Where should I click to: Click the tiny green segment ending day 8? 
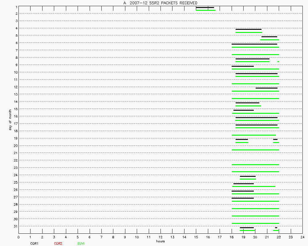click(278, 61)
